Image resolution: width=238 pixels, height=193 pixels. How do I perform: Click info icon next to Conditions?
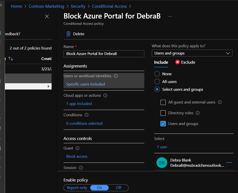[86, 115]
